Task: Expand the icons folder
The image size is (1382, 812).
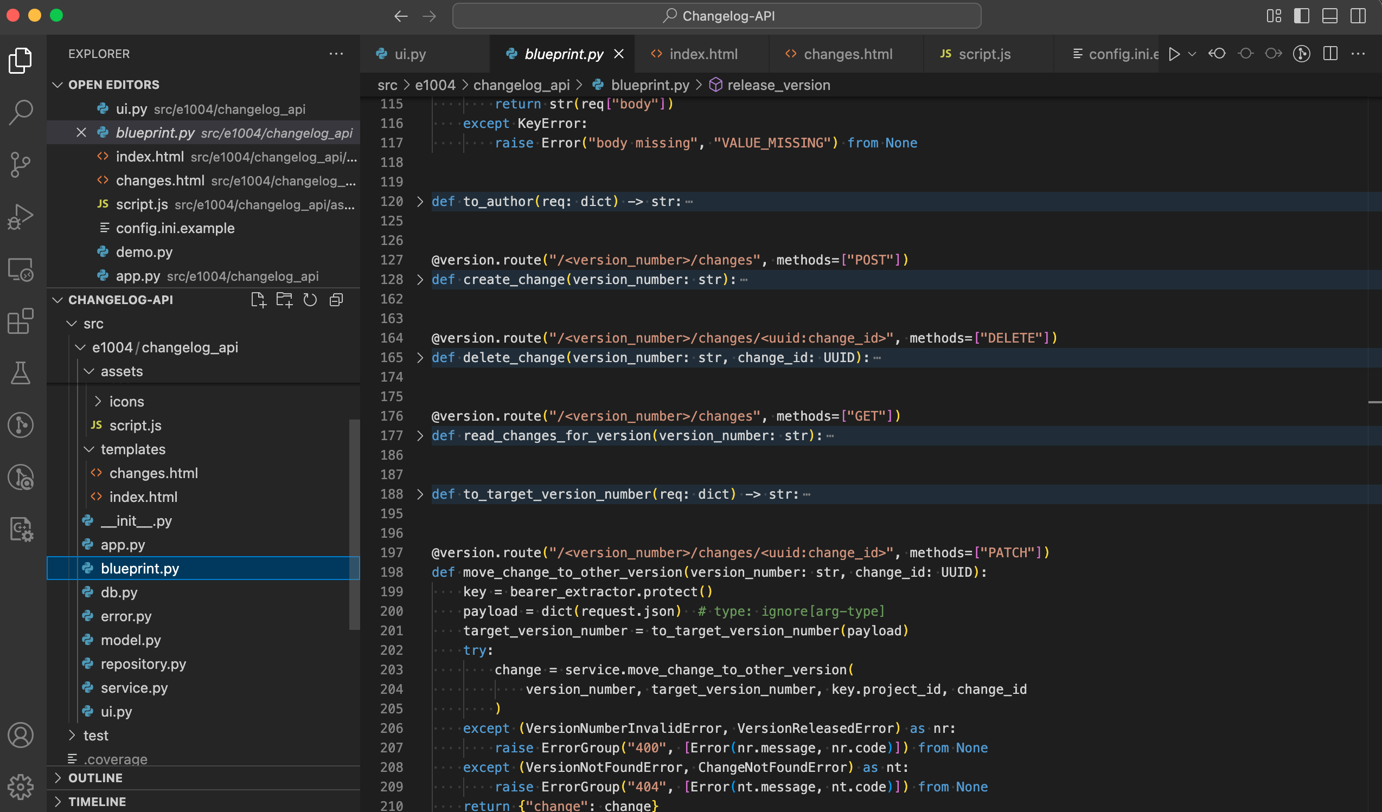Action: pos(126,402)
